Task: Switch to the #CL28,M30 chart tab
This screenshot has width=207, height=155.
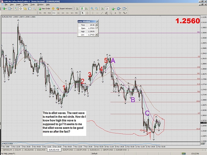Action: [29, 150]
